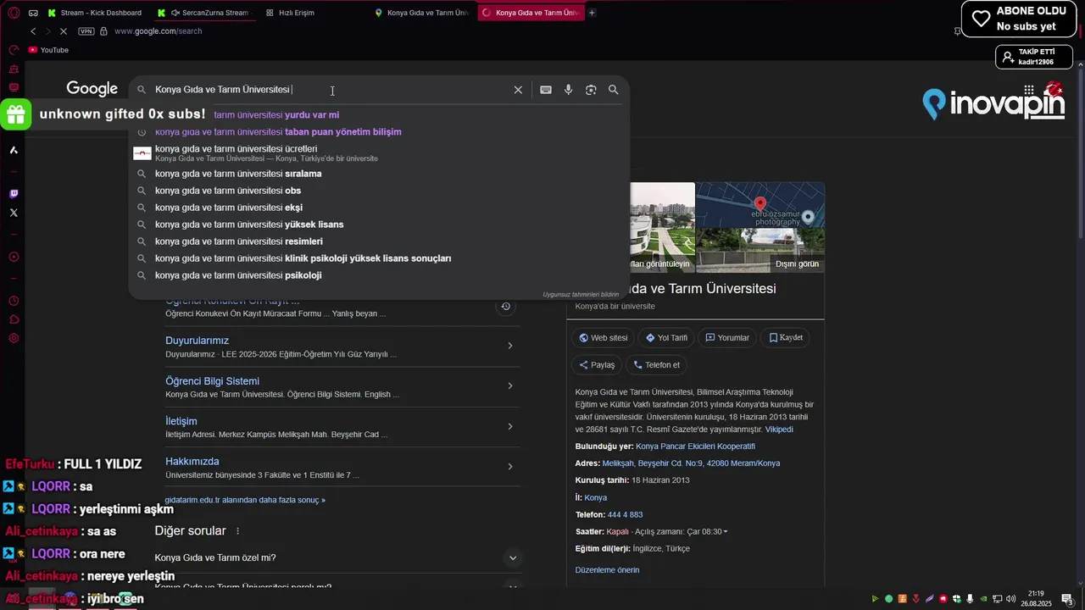
Task: Open the Saatler opening hours dropdown
Action: click(x=725, y=532)
